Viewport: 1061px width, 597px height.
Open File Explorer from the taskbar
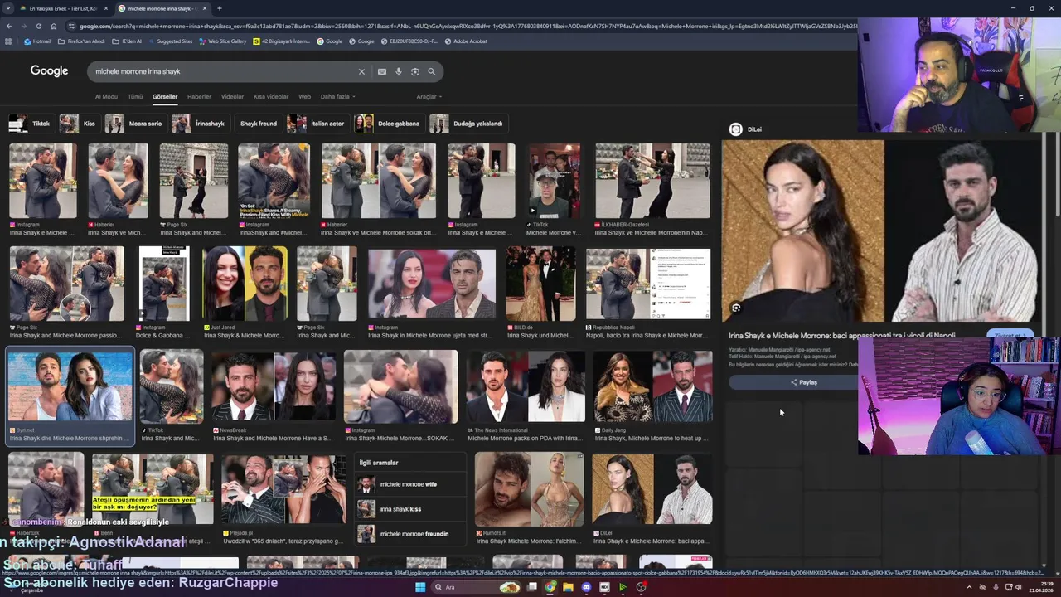(568, 587)
